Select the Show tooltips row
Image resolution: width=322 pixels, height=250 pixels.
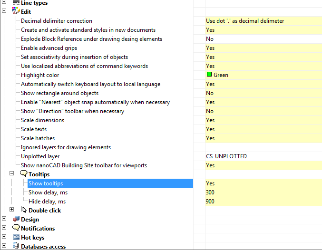pos(46,183)
